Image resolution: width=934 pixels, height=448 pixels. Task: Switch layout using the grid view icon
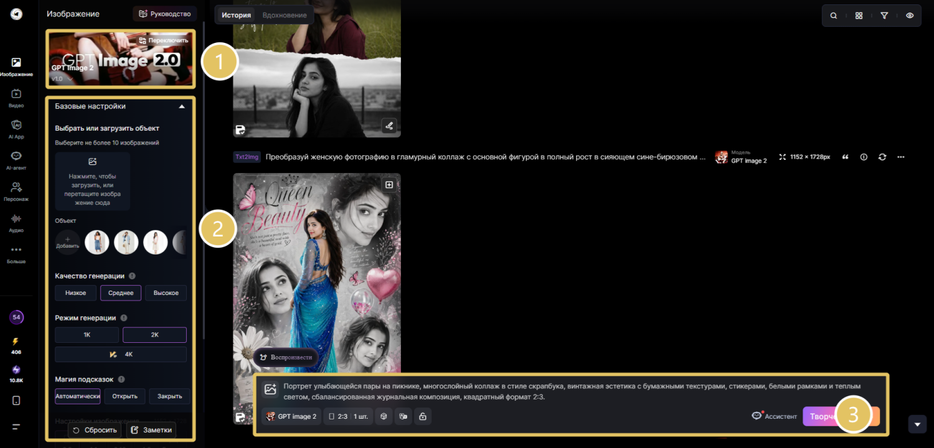pyautogui.click(x=859, y=16)
